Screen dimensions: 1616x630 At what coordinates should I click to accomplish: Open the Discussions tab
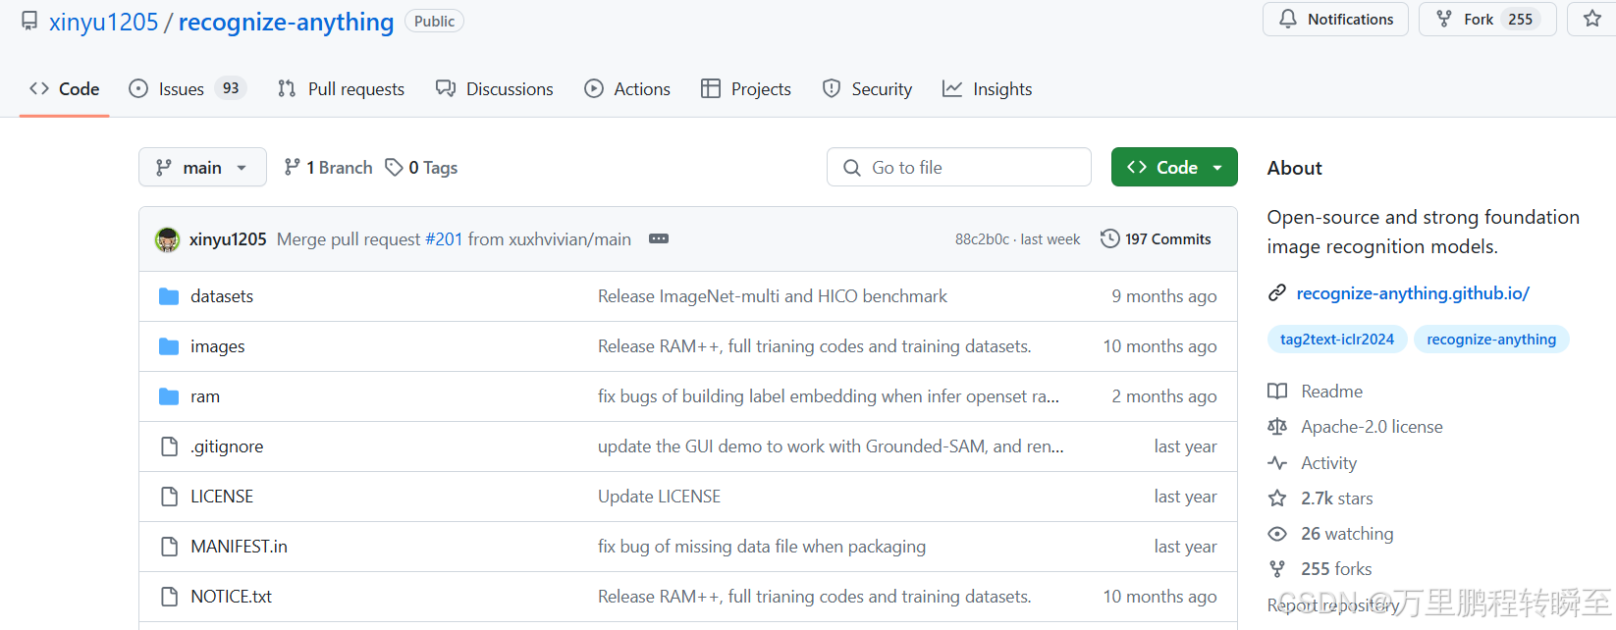coord(495,89)
